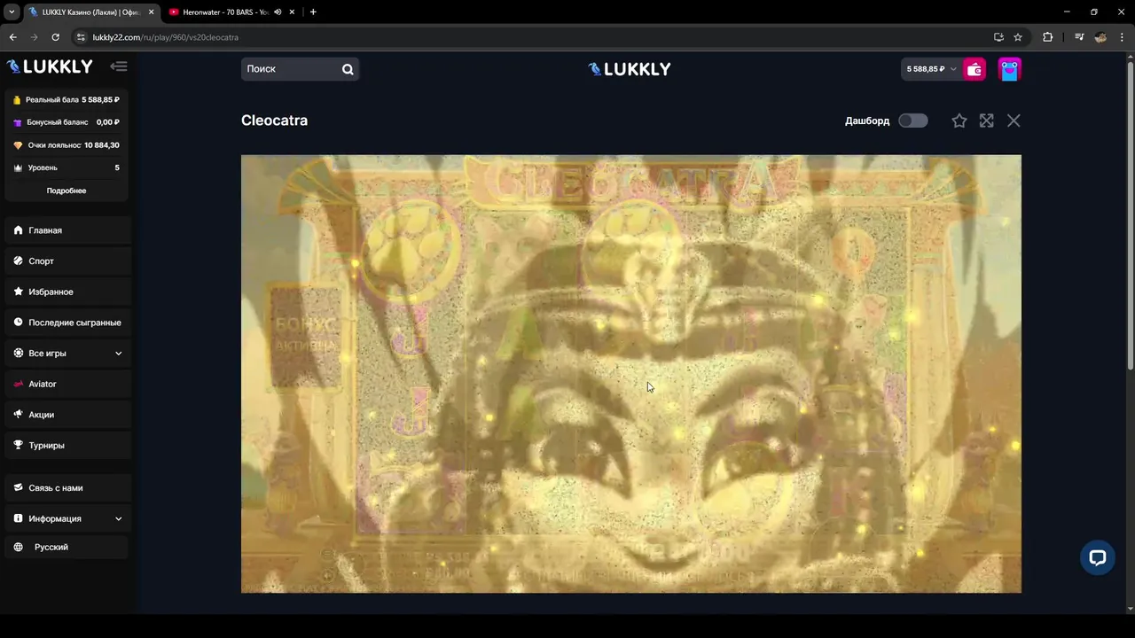This screenshot has height=638, width=1135.
Task: Click the chat icon beside Связь с нами
Action: coord(19,488)
